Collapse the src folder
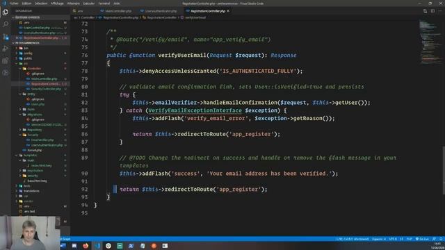 coord(26,63)
